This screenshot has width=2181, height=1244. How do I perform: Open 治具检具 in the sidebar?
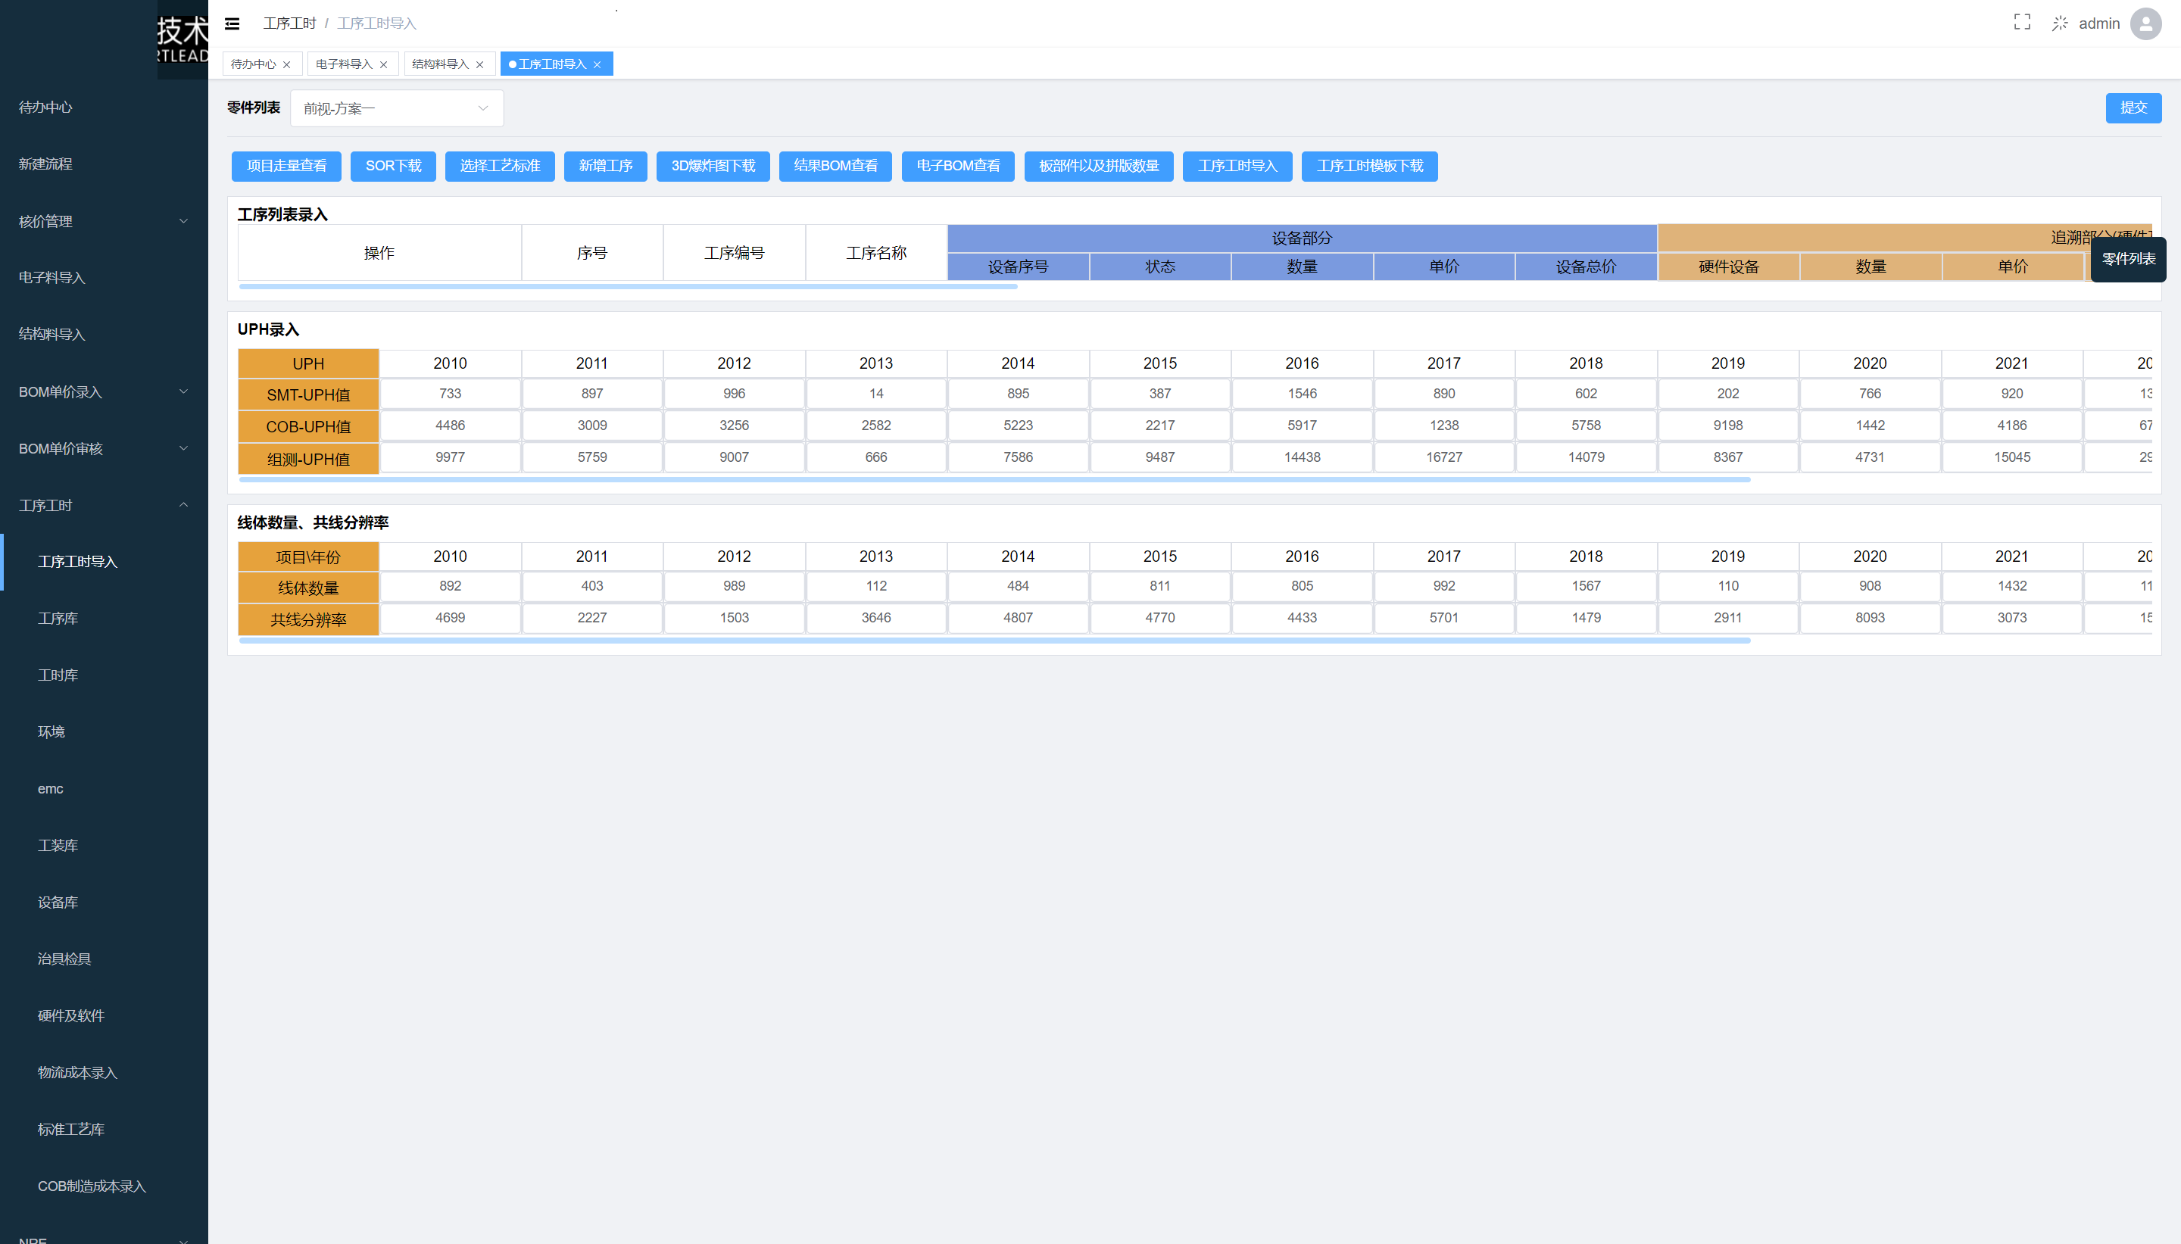[103, 959]
